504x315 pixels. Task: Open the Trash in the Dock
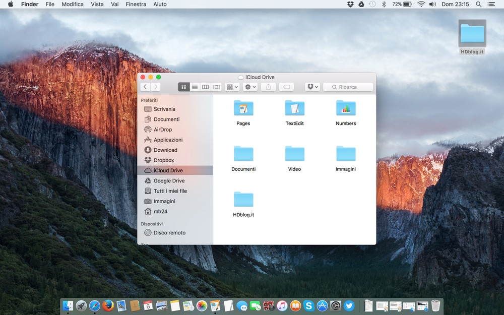[436, 305]
